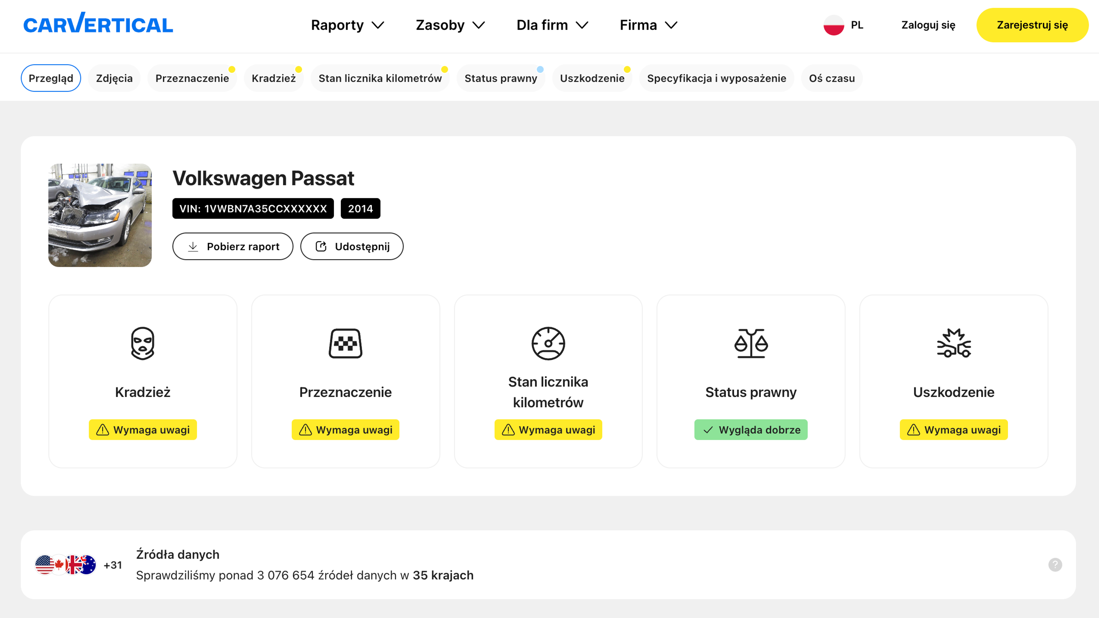Click the Zarejestruj się button

1032,25
